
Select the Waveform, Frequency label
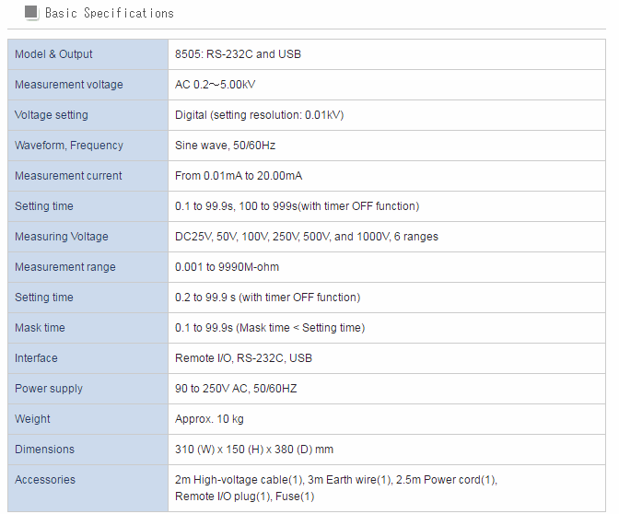(68, 146)
